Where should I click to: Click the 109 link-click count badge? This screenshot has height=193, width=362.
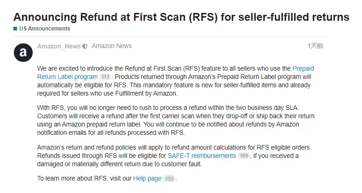coord(244,156)
